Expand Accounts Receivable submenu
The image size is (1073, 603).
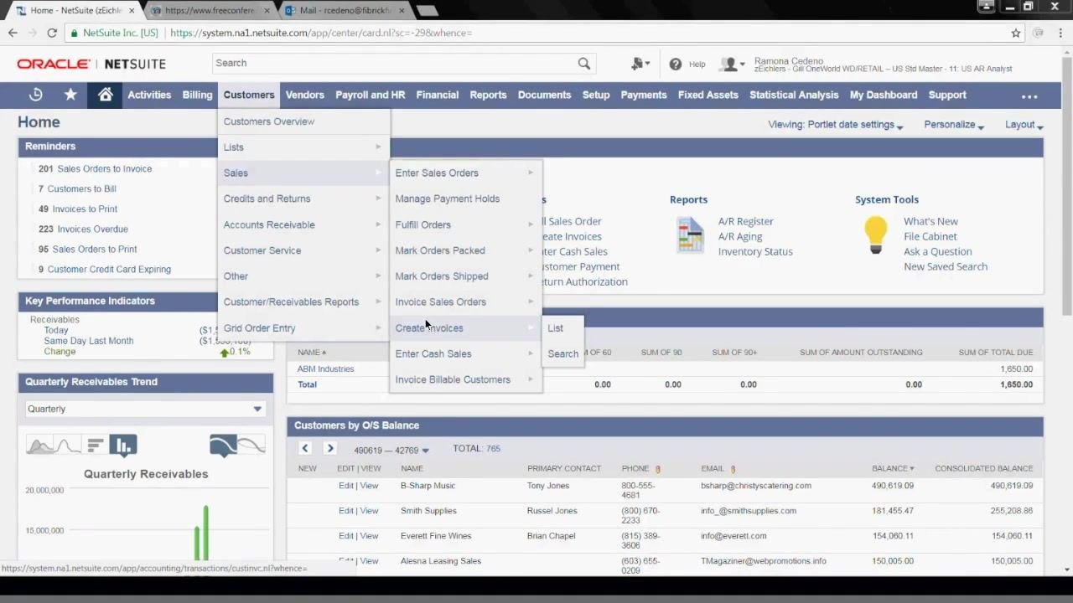click(x=303, y=224)
